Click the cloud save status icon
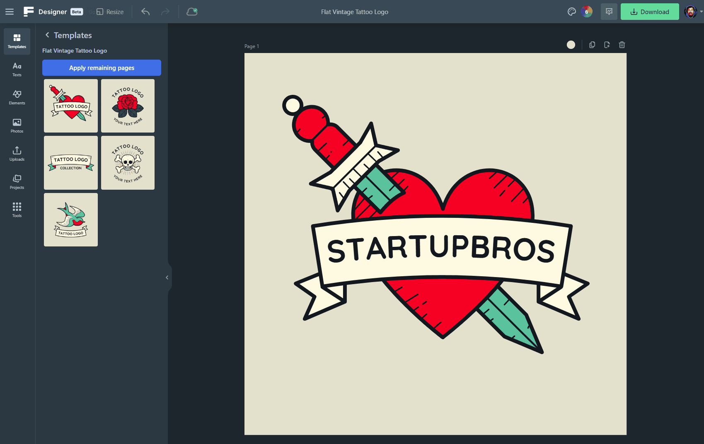 pos(192,12)
